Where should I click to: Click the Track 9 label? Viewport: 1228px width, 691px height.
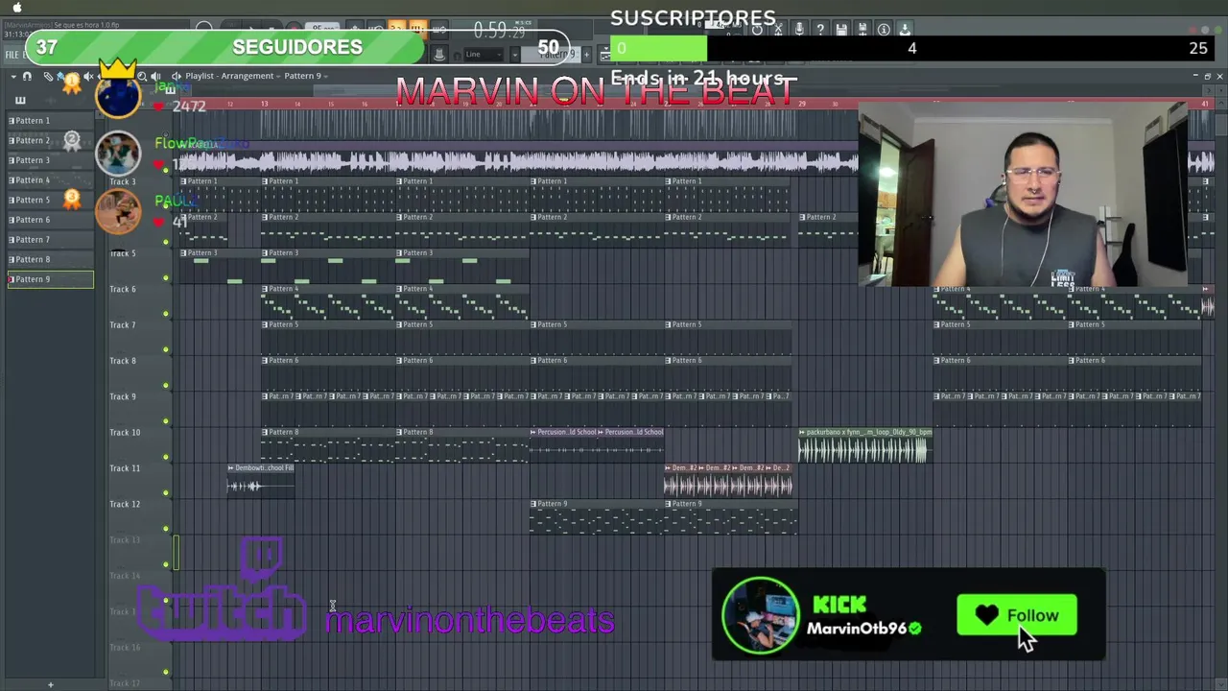(x=123, y=396)
